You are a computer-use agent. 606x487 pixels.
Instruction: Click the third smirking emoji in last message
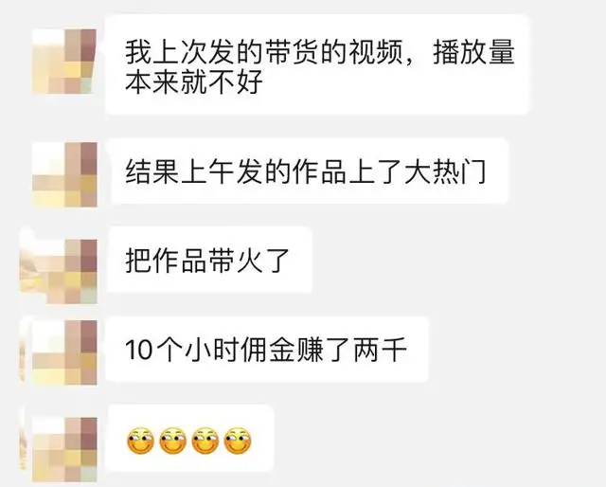pyautogui.click(x=205, y=441)
